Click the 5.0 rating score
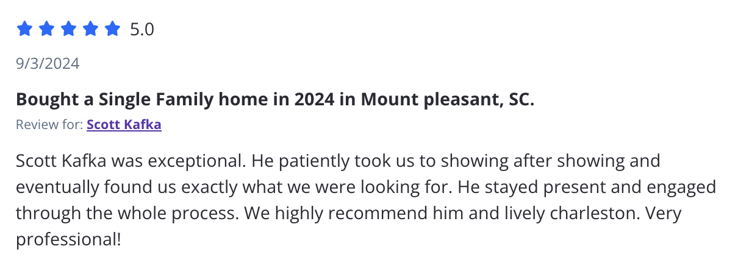The height and width of the screenshot is (263, 749). point(142,29)
